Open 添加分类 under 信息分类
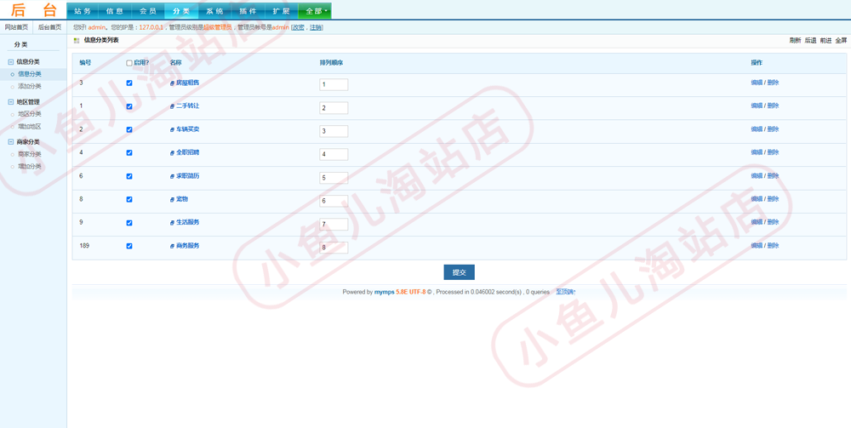Screen dimensions: 851x428 29,86
